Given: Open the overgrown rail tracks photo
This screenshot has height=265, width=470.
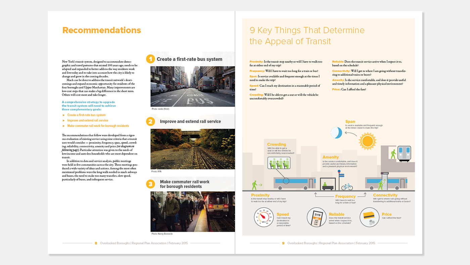Looking at the screenshot, I should pos(192,149).
